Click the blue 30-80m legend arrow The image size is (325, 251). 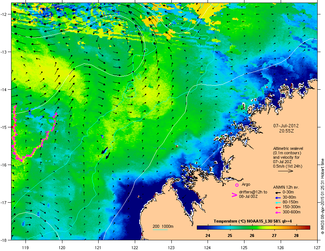pos(278,197)
